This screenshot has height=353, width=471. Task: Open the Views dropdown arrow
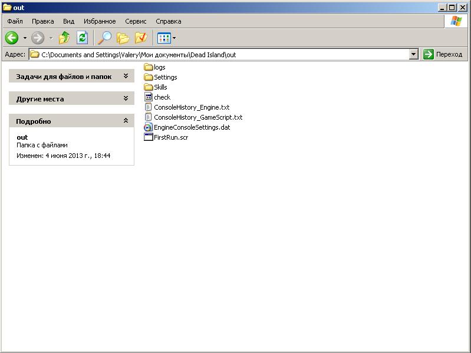(174, 38)
